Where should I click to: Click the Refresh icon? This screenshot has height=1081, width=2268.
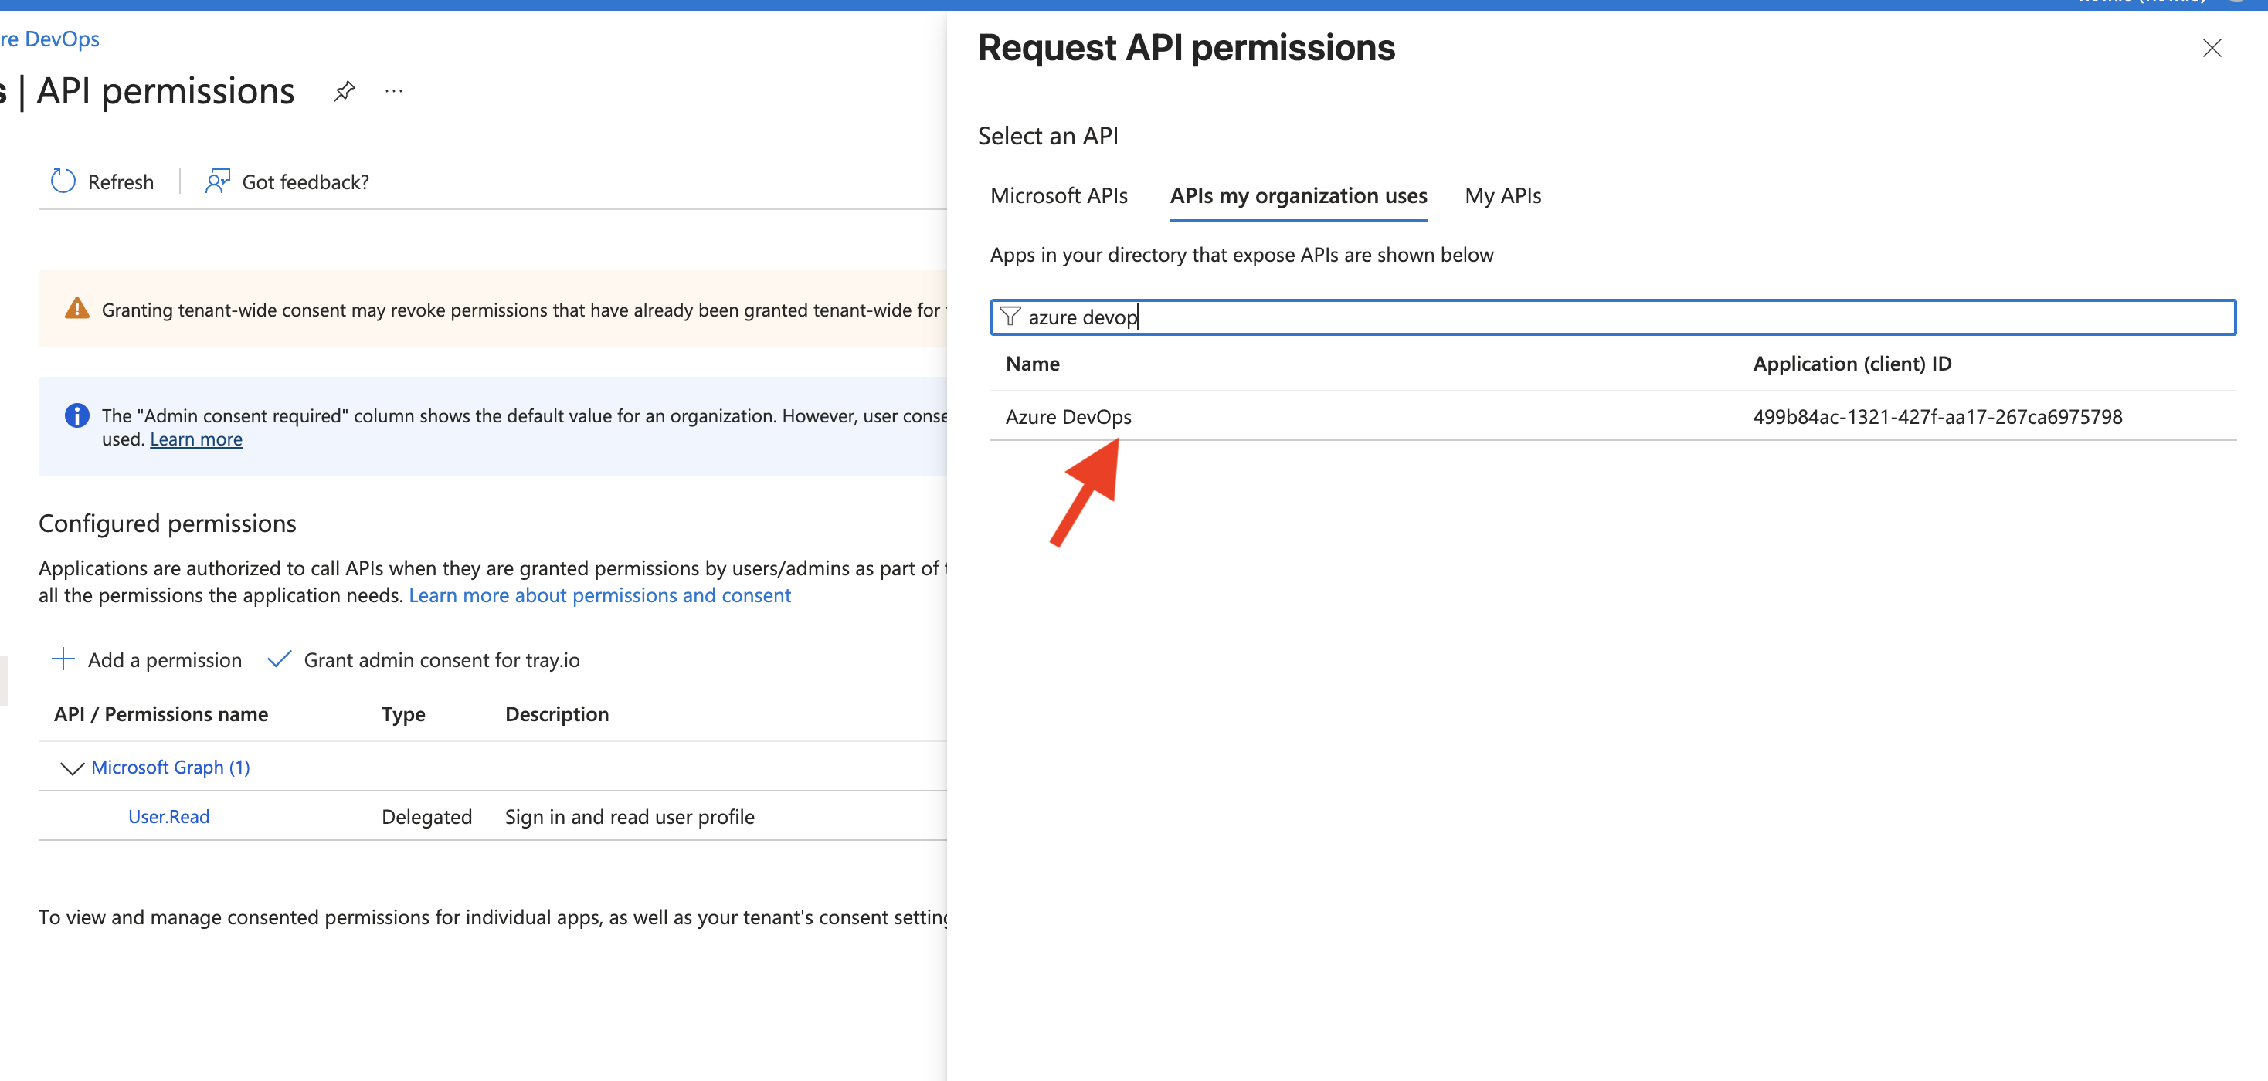point(63,181)
